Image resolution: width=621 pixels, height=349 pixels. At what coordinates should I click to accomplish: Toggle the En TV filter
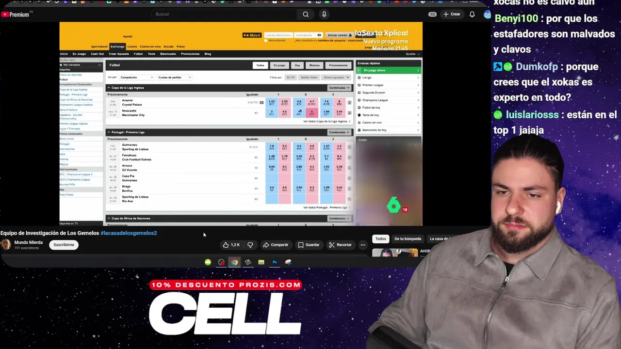tap(291, 78)
